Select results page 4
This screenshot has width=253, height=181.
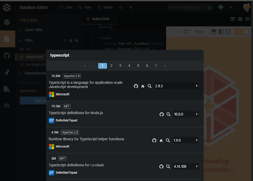click(129, 66)
